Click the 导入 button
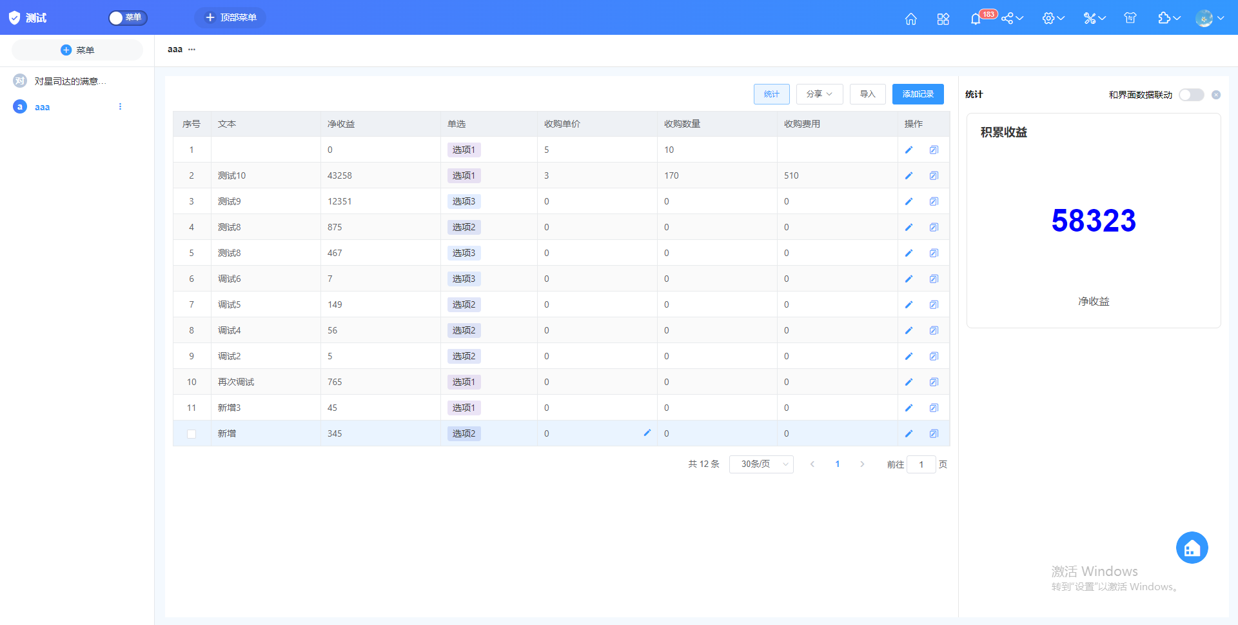 867,94
